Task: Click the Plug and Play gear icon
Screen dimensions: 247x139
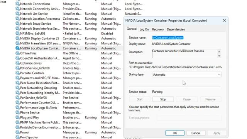Action: (x=17, y=117)
